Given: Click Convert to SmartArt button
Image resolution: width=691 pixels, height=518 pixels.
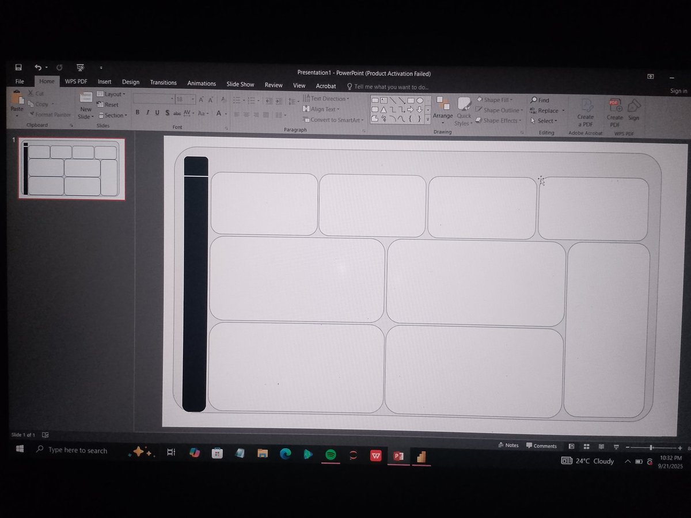Looking at the screenshot, I should point(333,120).
